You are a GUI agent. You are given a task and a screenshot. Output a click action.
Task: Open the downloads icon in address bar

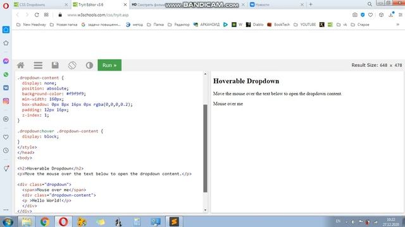[x=391, y=15]
